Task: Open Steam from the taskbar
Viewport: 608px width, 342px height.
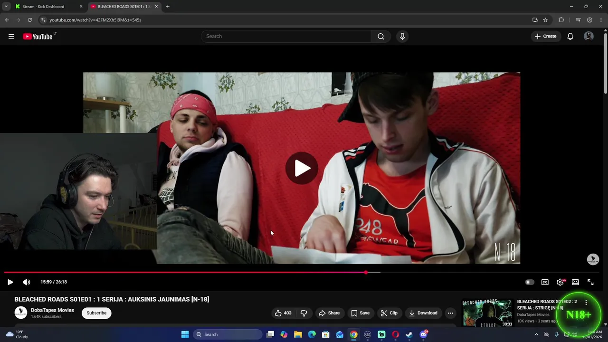Action: coord(409,334)
